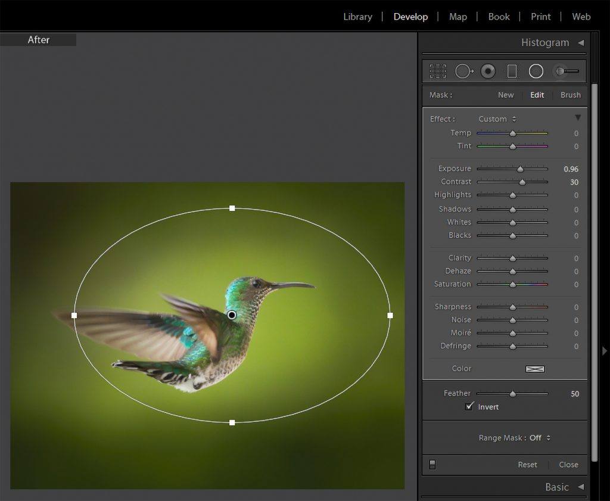This screenshot has width=610, height=501.
Task: Collapse the right panel with the edge arrow
Action: click(x=605, y=351)
